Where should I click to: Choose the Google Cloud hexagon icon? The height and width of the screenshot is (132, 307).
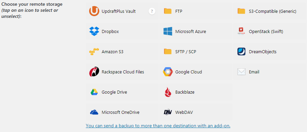click(x=168, y=72)
